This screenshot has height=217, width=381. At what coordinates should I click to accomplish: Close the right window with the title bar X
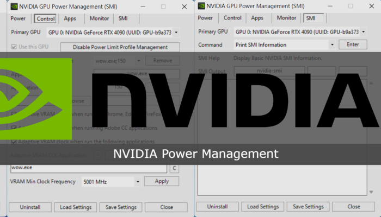[x=372, y=6]
